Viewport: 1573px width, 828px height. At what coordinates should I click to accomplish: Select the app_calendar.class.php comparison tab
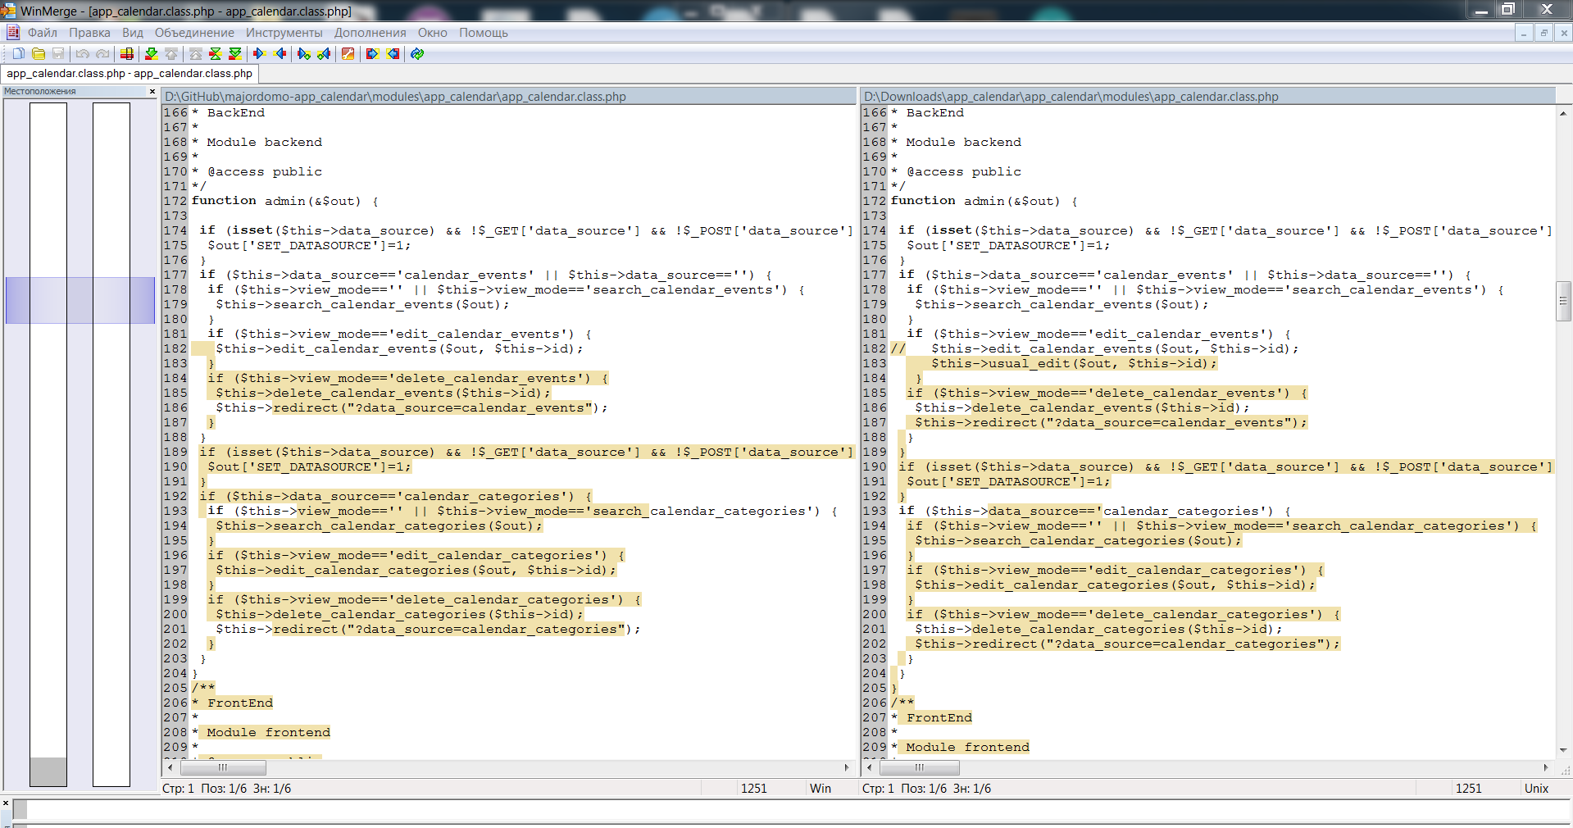(x=130, y=74)
